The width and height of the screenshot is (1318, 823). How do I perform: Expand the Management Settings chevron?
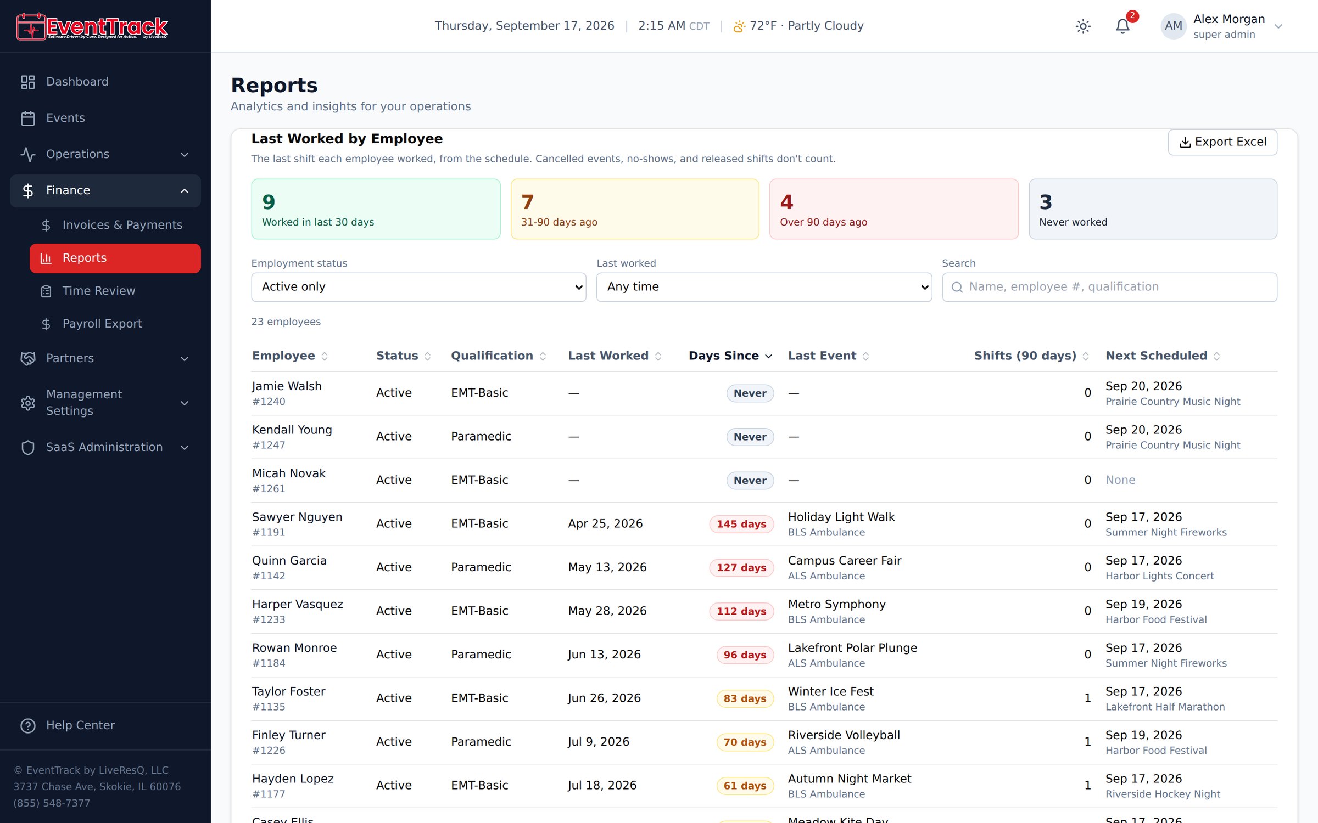point(185,403)
